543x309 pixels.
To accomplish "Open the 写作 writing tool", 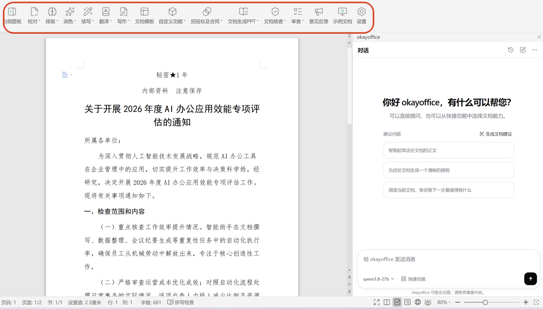I will [x=123, y=16].
